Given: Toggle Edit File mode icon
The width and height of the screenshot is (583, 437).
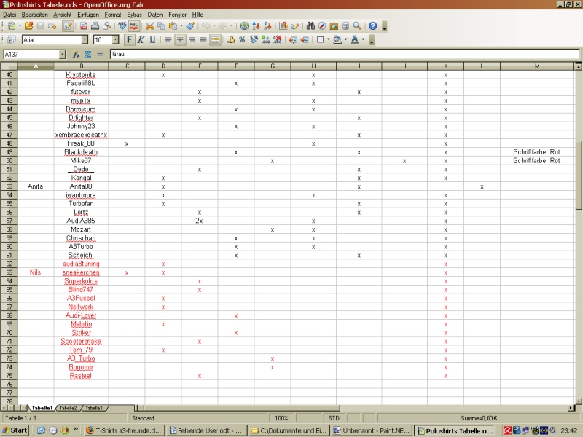Looking at the screenshot, I should (68, 26).
